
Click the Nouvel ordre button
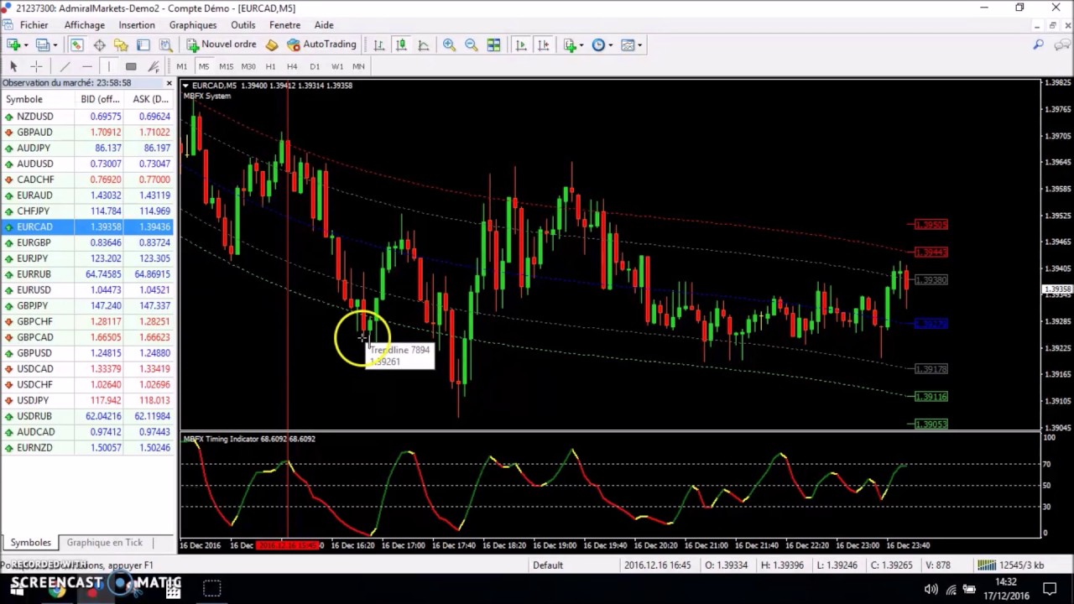click(x=222, y=44)
